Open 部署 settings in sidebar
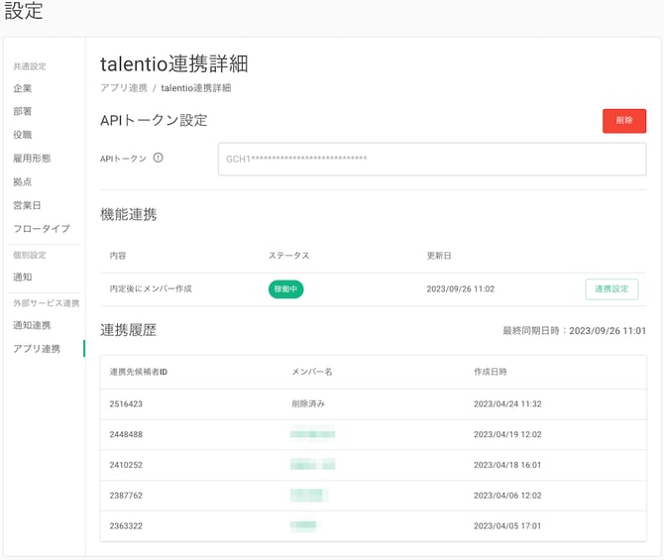This screenshot has width=664, height=560. [x=23, y=111]
